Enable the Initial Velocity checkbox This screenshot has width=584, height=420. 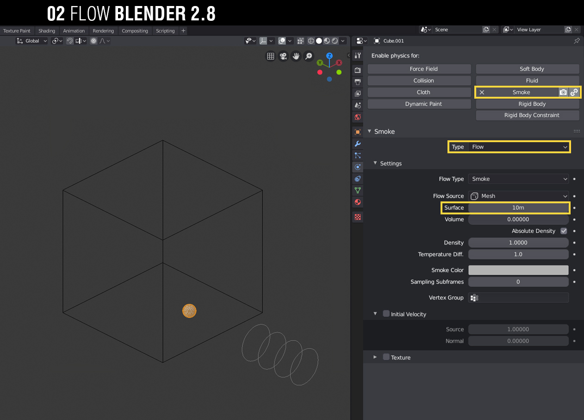(386, 313)
